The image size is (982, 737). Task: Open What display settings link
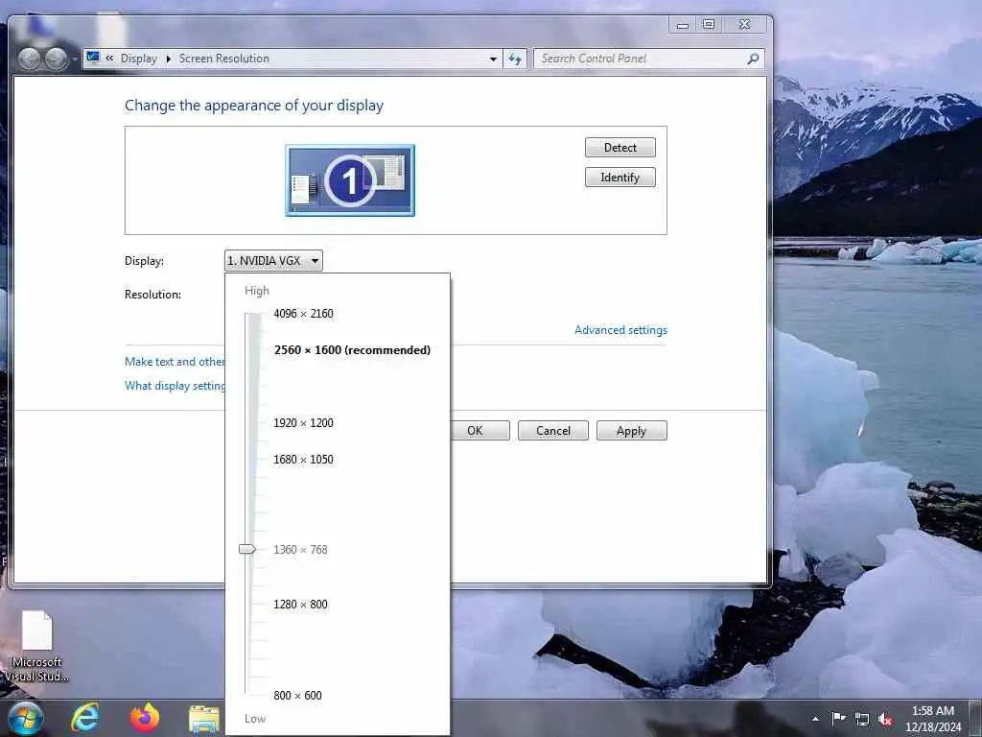175,386
